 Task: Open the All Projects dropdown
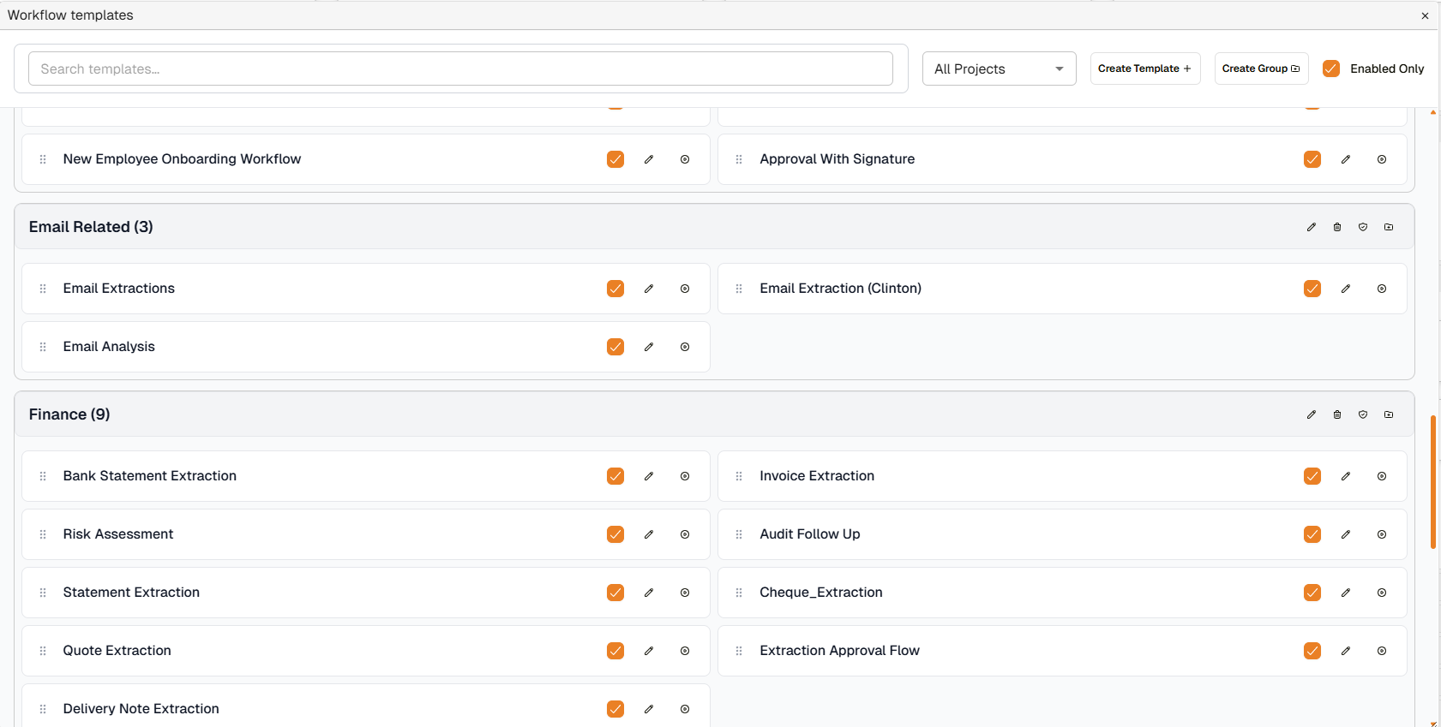coord(999,69)
